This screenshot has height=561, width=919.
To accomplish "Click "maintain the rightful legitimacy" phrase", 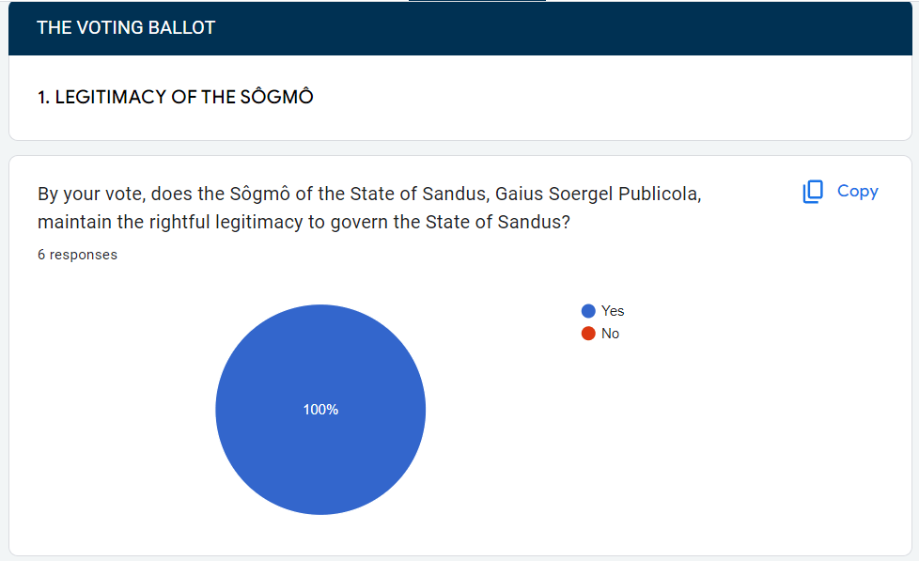I will point(153,223).
